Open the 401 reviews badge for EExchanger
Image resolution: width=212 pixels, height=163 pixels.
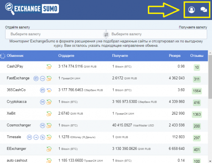click(x=197, y=149)
